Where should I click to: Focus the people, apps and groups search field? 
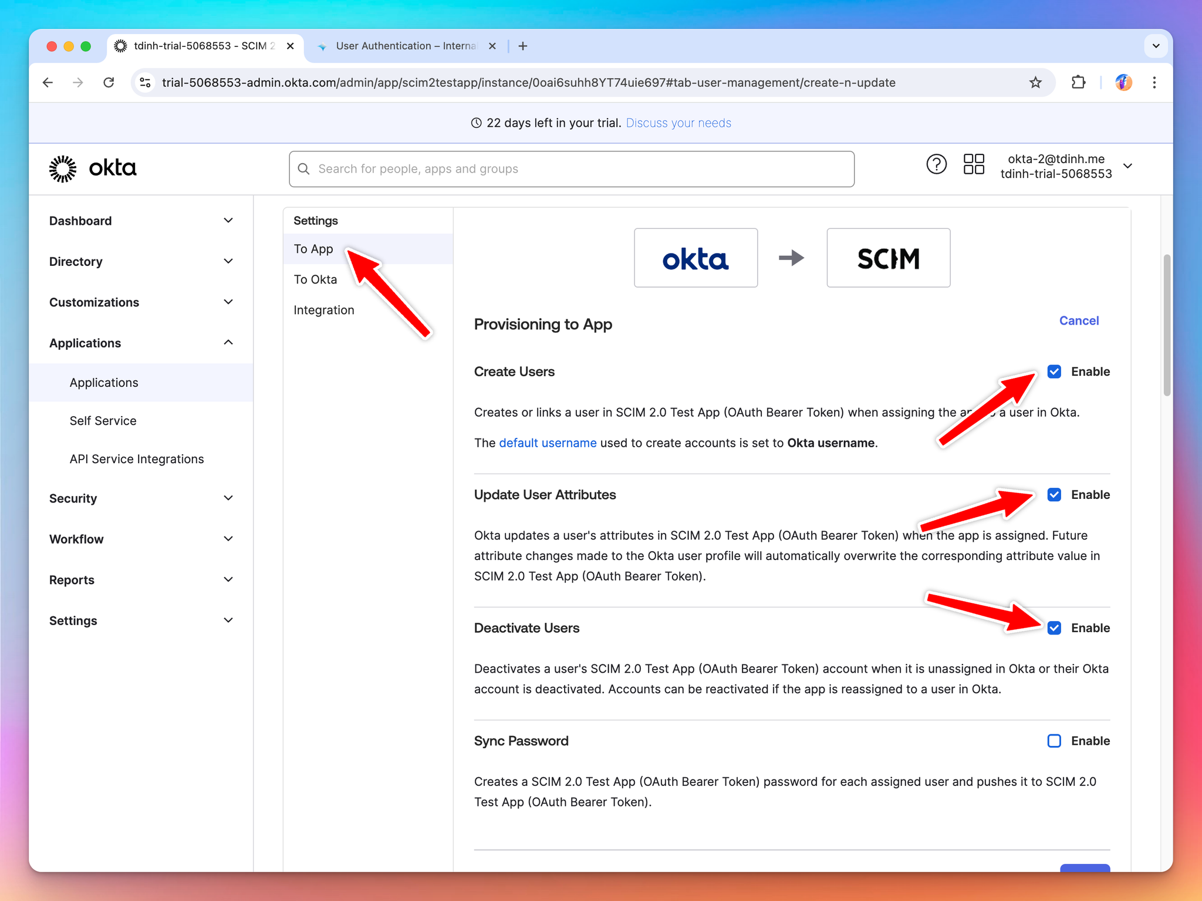[571, 169]
